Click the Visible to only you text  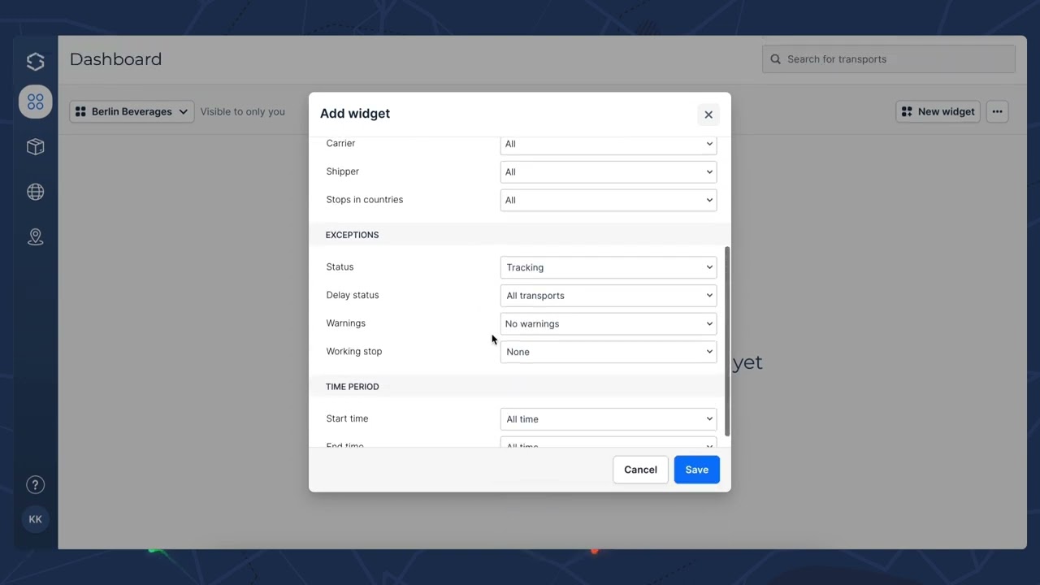pyautogui.click(x=242, y=112)
